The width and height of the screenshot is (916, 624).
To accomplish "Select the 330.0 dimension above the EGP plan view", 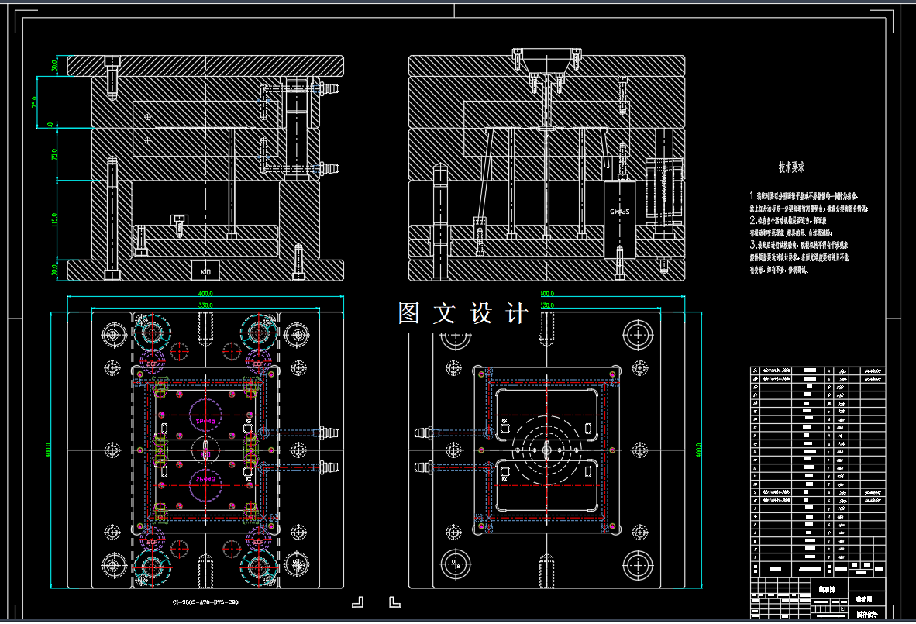I will tap(205, 305).
